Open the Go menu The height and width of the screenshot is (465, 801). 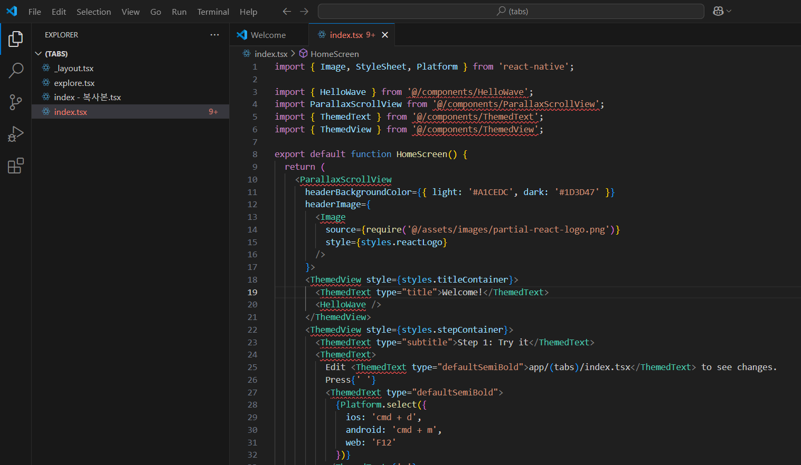156,12
